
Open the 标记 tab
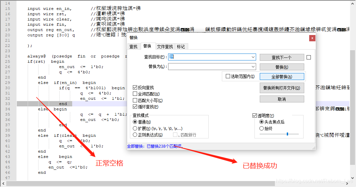pyautogui.click(x=181, y=47)
